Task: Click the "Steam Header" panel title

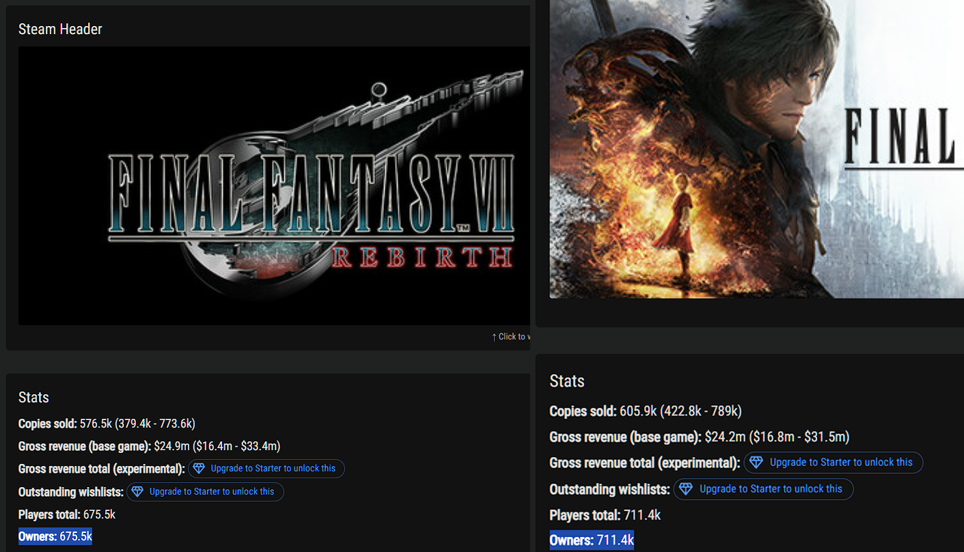Action: (60, 29)
